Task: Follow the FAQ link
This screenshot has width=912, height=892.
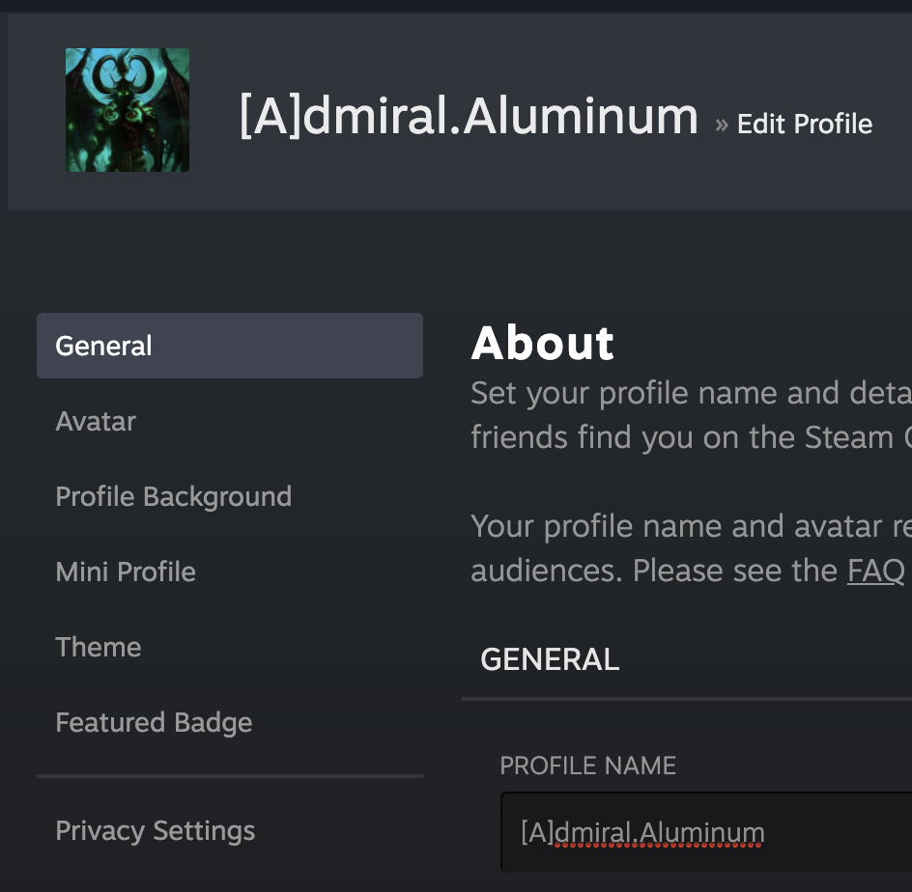Action: click(x=875, y=571)
